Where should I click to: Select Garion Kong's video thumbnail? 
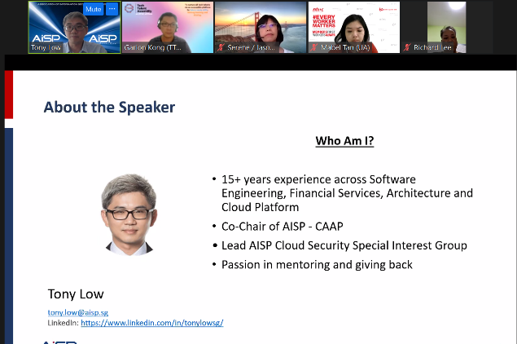click(x=168, y=28)
